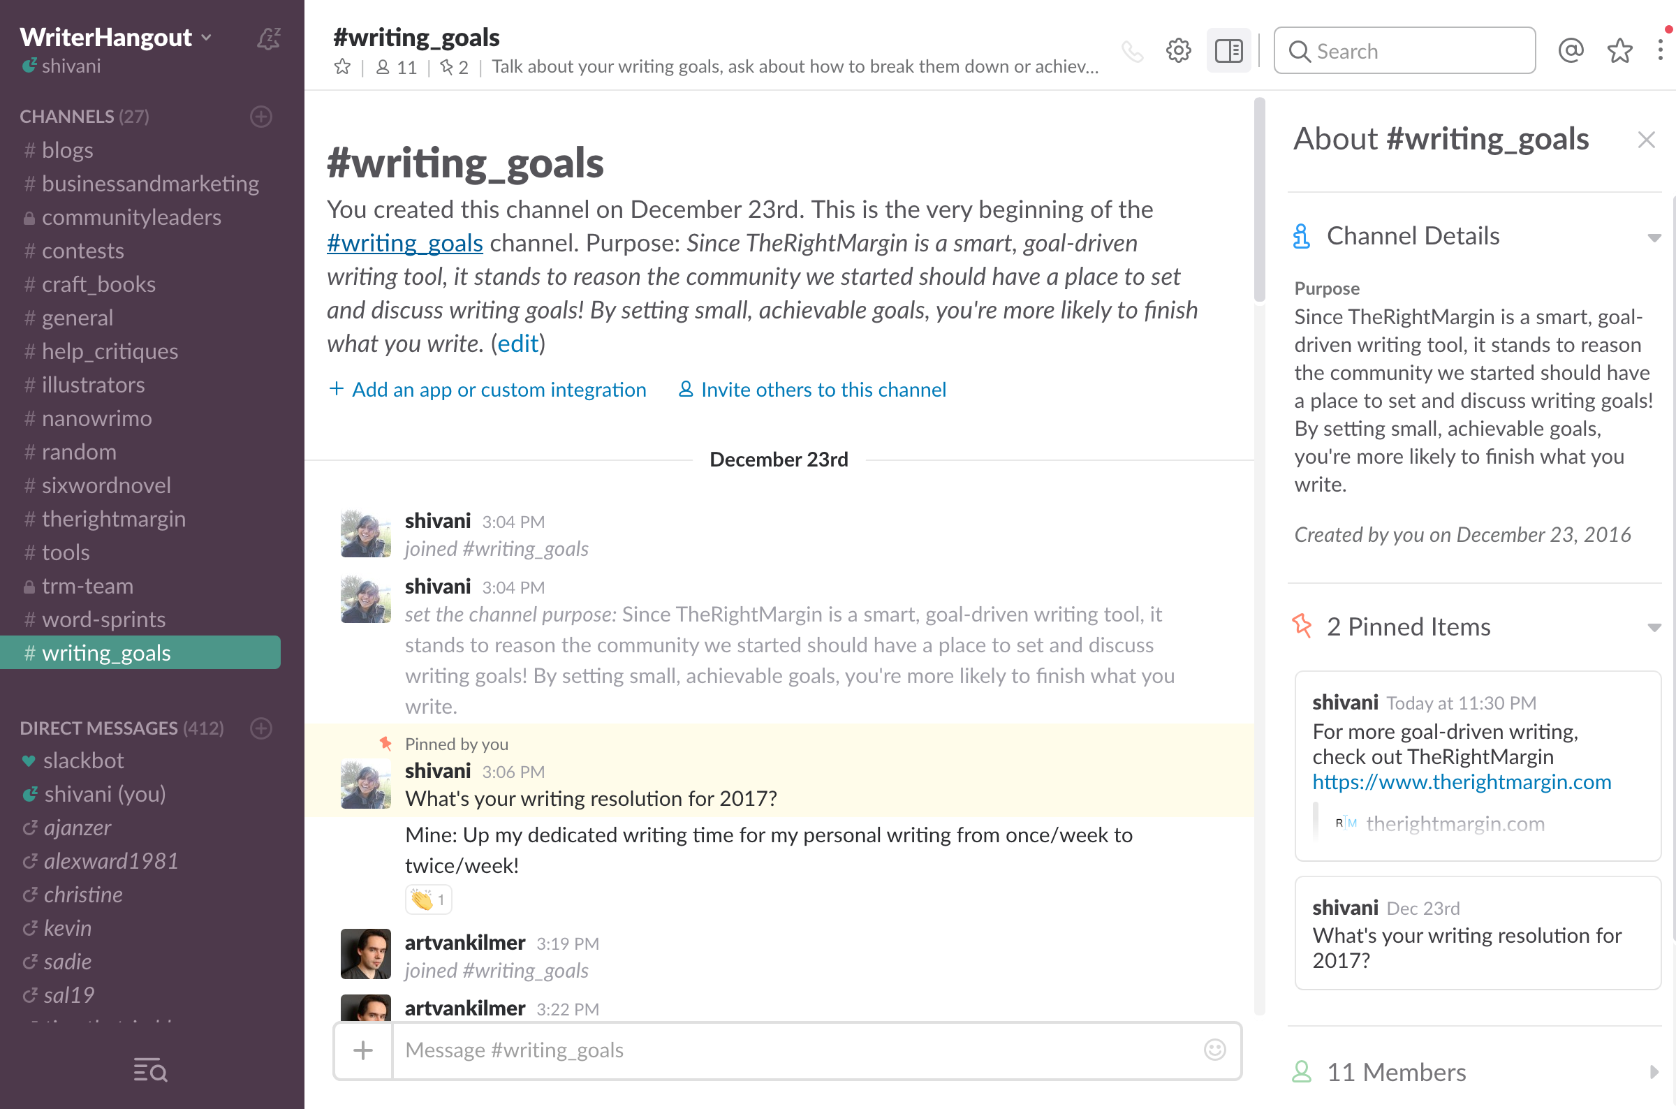Toggle the clap reaction on shivani's message
Image resolution: width=1676 pixels, height=1109 pixels.
[428, 899]
